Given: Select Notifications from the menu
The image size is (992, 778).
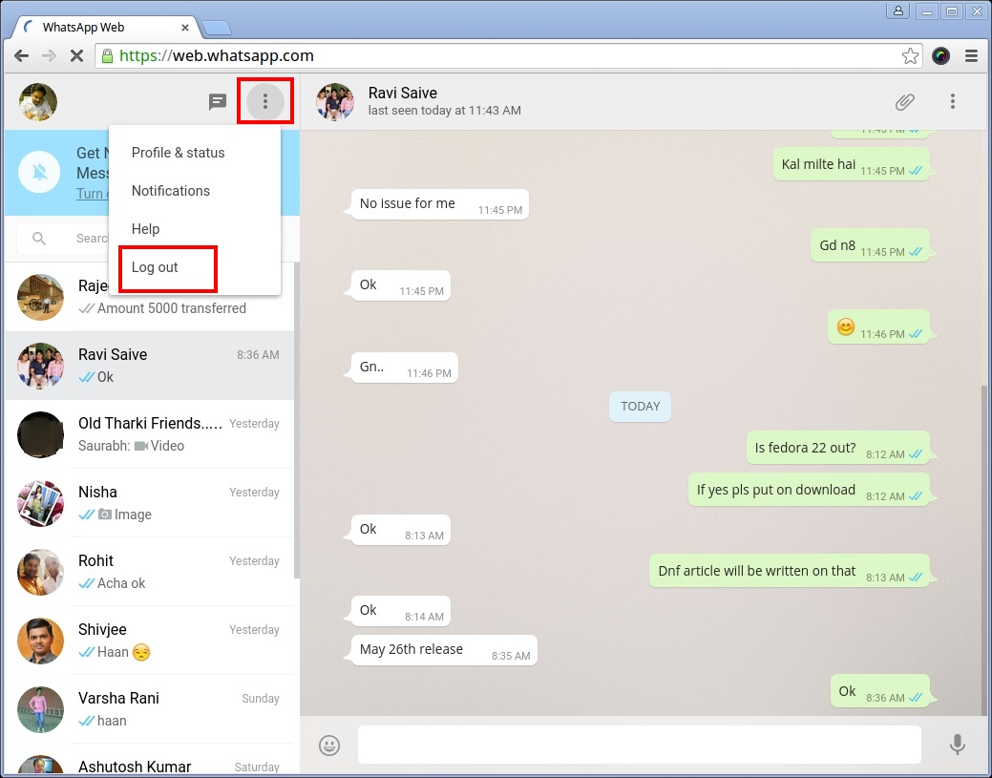Looking at the screenshot, I should [x=194, y=190].
